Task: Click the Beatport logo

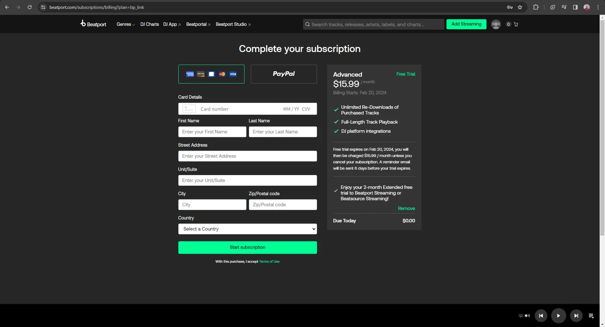Action: point(93,24)
